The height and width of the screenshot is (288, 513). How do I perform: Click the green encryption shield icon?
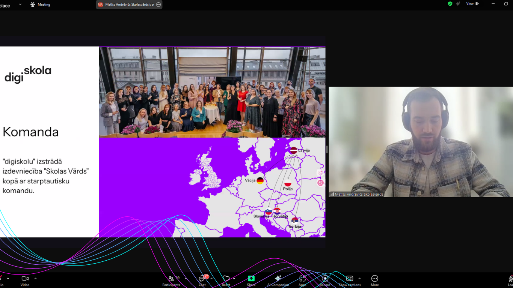450,4
